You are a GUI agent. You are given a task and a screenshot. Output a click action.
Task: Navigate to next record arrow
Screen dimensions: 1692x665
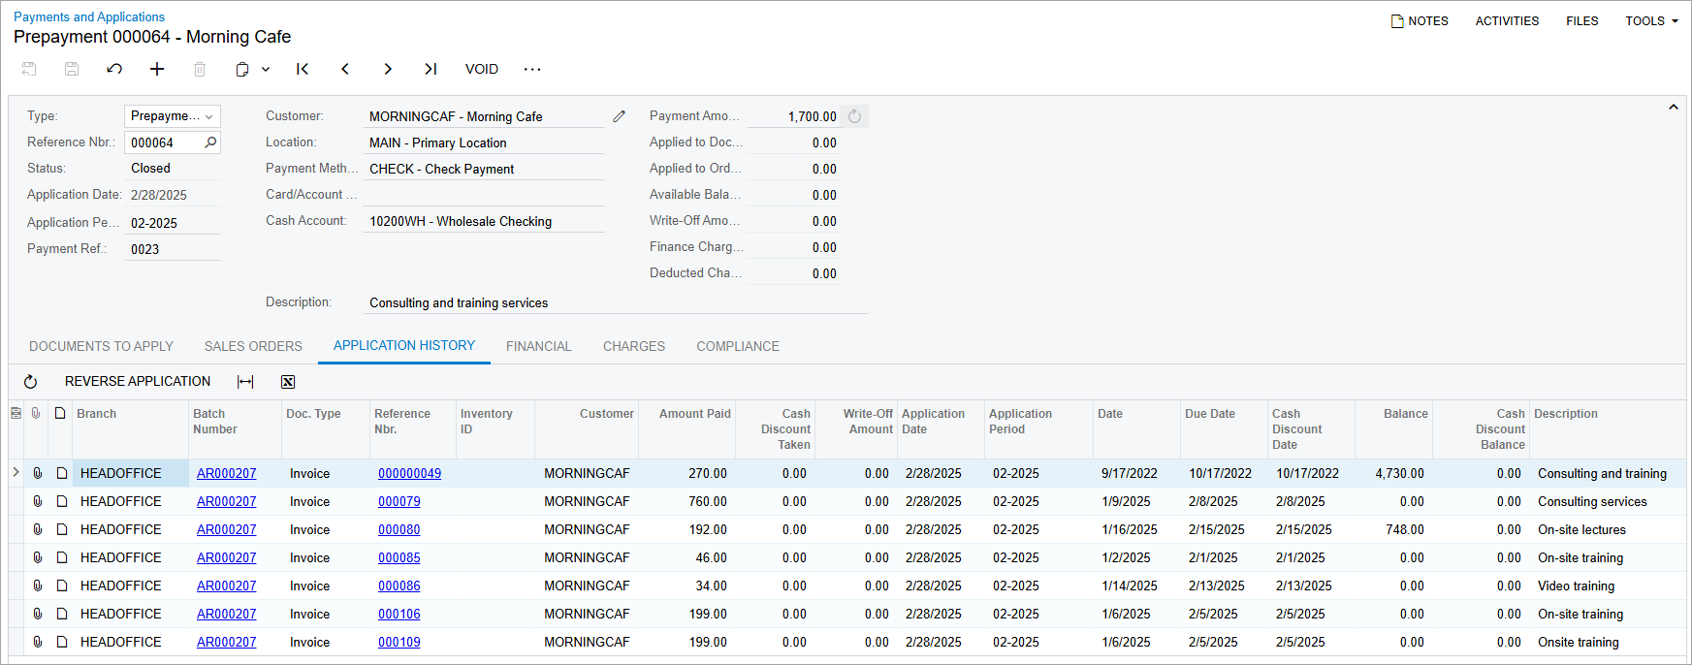(388, 69)
